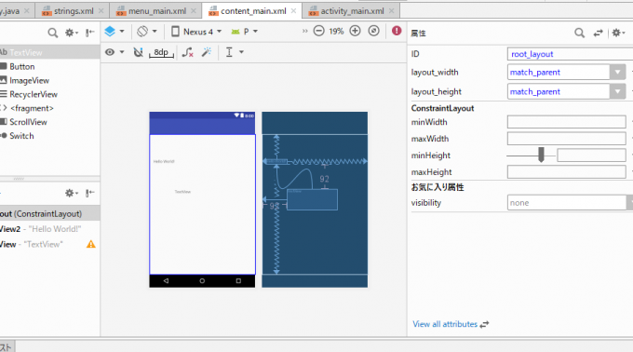Open design surface layers menu
Image resolution: width=633 pixels, height=352 pixels.
[114, 31]
